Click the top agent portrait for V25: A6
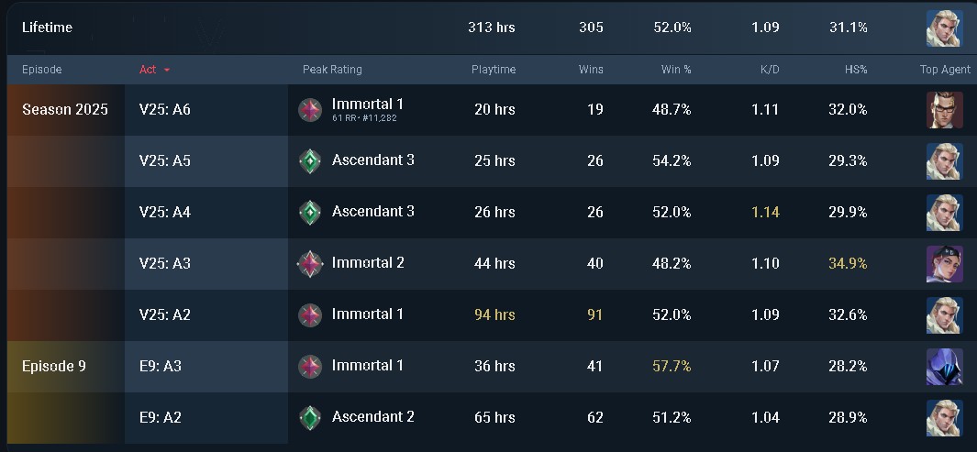 pyautogui.click(x=944, y=110)
